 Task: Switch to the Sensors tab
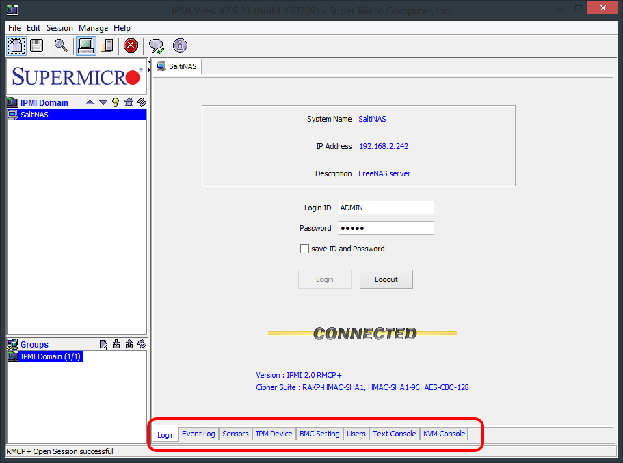235,434
